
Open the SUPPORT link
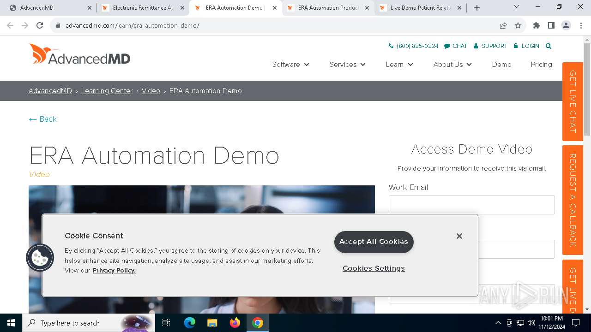[x=490, y=46]
